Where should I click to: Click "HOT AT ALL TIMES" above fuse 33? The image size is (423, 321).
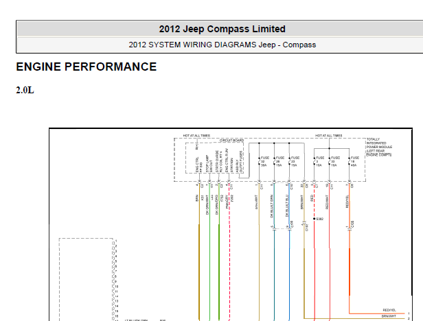(328, 136)
